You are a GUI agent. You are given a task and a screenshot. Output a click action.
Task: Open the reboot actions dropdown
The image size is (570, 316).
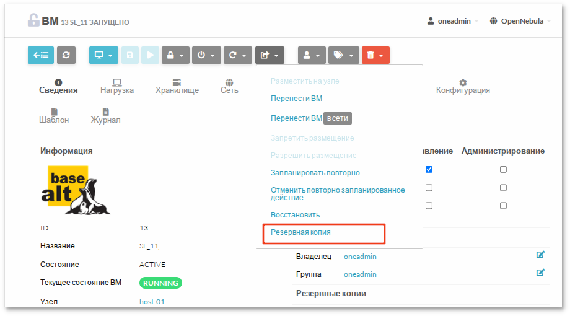238,55
